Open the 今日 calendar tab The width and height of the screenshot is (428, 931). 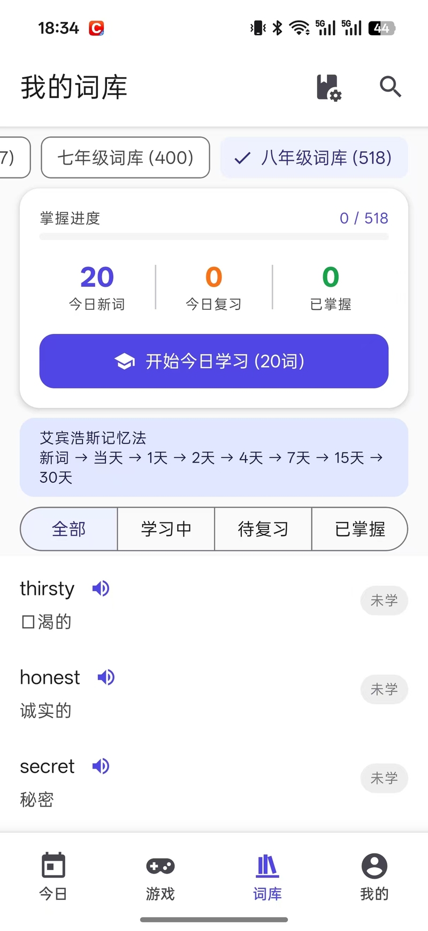pyautogui.click(x=53, y=874)
